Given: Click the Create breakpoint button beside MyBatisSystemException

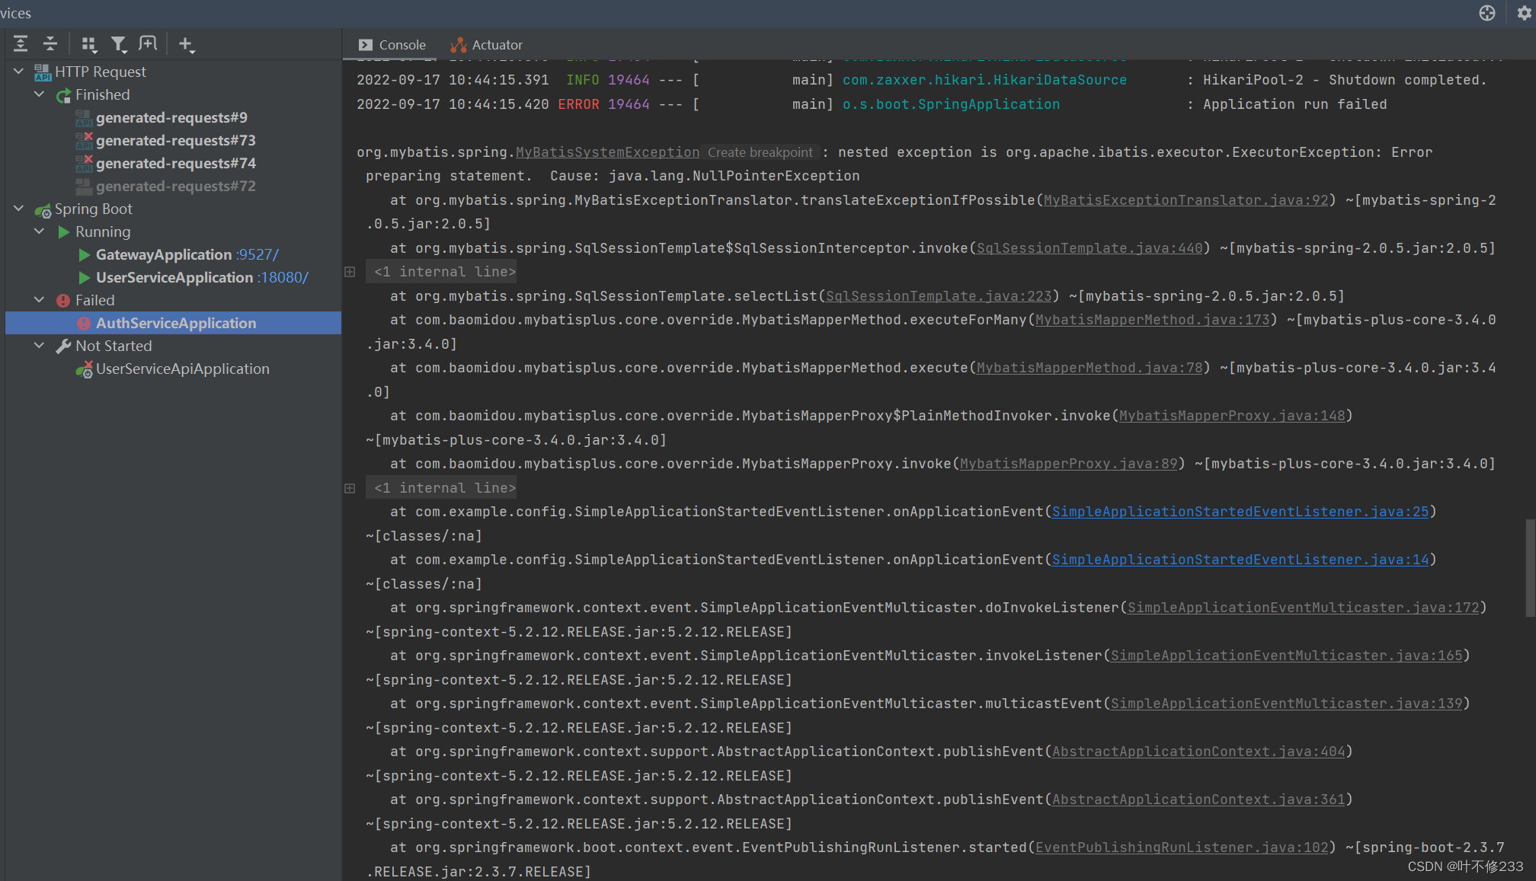Looking at the screenshot, I should (x=760, y=152).
